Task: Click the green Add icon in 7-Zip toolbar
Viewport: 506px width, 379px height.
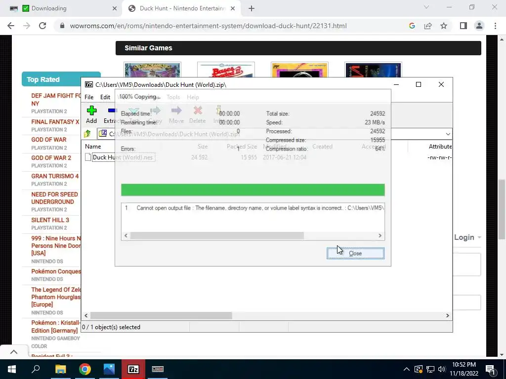Action: coord(91,111)
